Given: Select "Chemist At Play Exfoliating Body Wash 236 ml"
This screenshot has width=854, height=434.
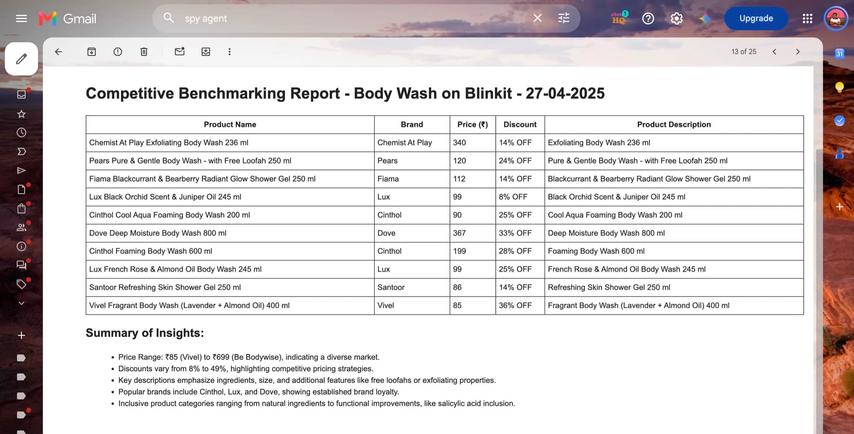Looking at the screenshot, I should (169, 143).
